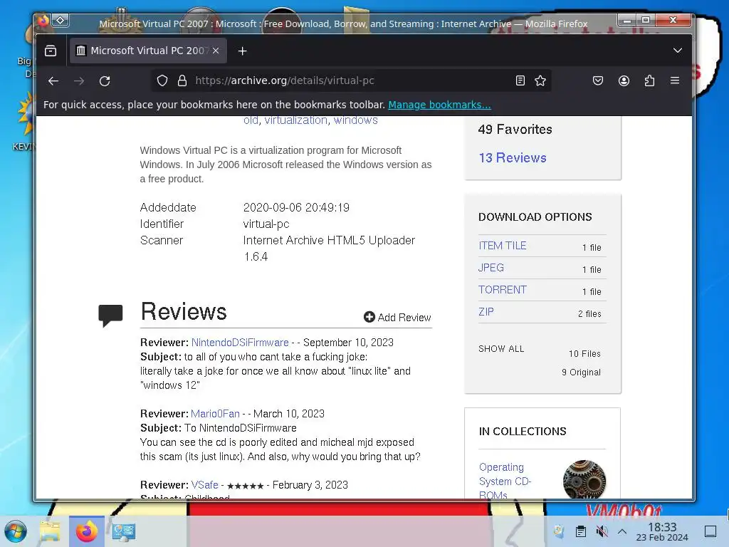The height and width of the screenshot is (547, 729).
Task: Select the identifier value virtual-pc
Action: (266, 224)
